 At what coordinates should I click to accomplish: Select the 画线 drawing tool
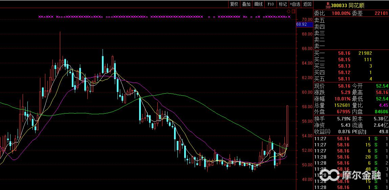coord(259,4)
